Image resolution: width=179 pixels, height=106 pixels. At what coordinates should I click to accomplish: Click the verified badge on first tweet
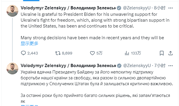(119, 8)
